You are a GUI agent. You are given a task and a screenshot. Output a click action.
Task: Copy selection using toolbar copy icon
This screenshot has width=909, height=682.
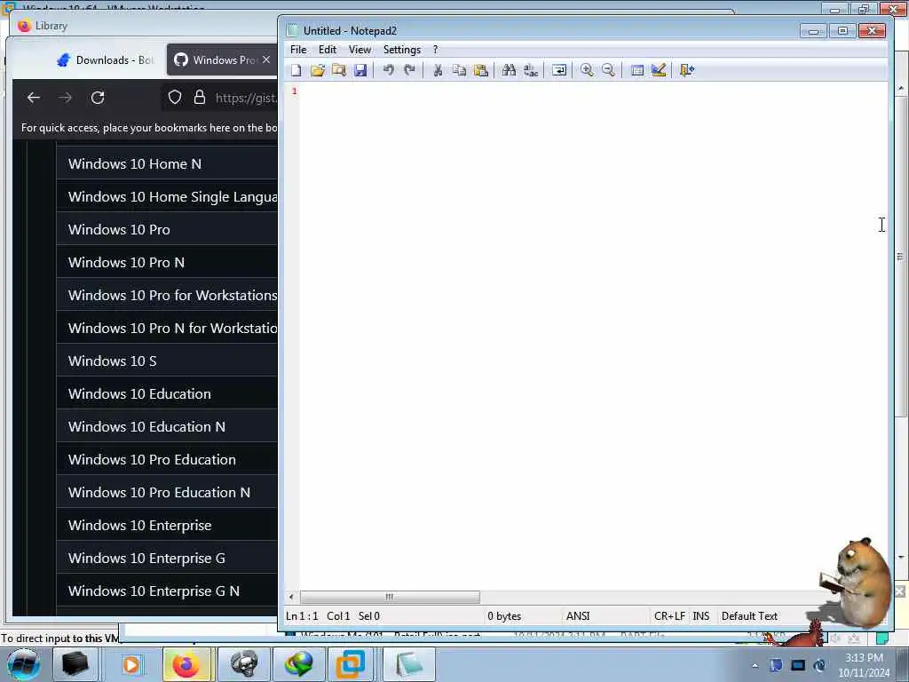[459, 70]
